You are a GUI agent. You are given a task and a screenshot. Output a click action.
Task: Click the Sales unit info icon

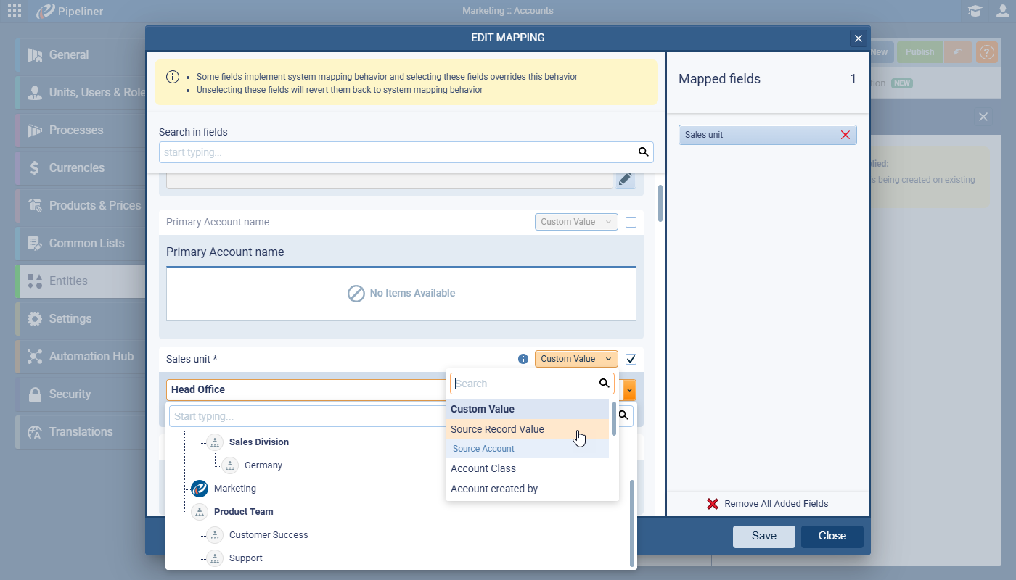coord(523,359)
